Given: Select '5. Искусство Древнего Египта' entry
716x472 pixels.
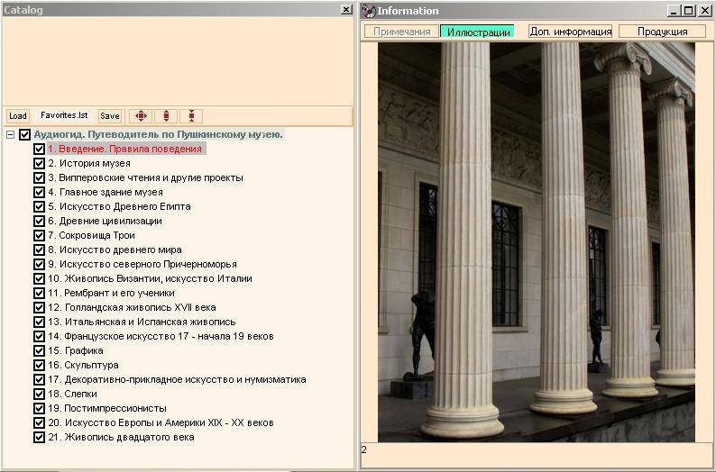Looking at the screenshot, I should point(119,206).
